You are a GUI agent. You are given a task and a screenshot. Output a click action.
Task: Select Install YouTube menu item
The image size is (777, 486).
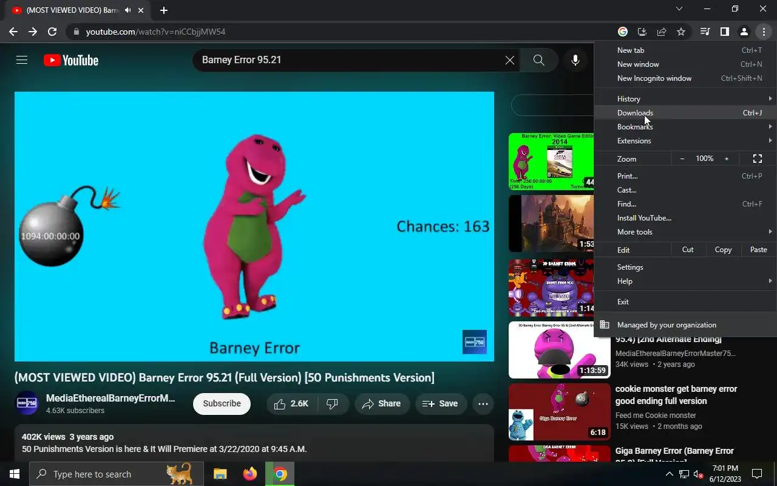pyautogui.click(x=685, y=217)
